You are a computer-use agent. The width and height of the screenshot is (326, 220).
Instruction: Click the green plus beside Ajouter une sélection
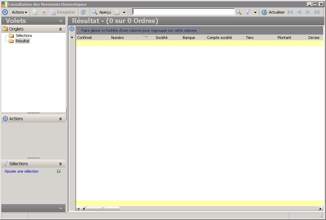click(59, 171)
